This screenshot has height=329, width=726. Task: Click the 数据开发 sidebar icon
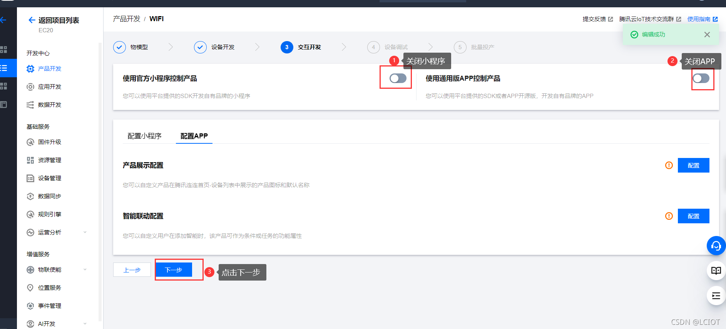[30, 105]
